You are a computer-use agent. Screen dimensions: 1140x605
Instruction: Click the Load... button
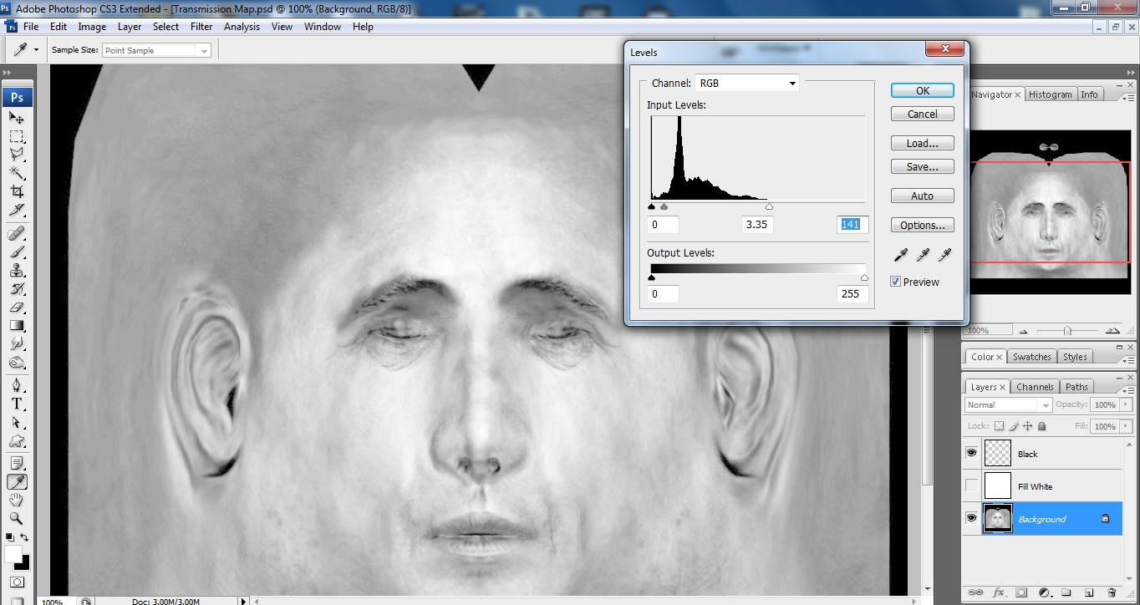[923, 143]
